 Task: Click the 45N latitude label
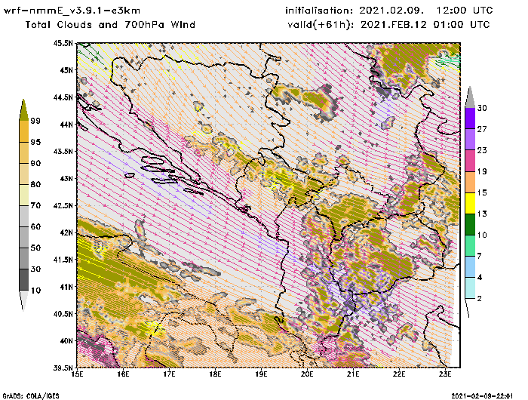(x=66, y=70)
